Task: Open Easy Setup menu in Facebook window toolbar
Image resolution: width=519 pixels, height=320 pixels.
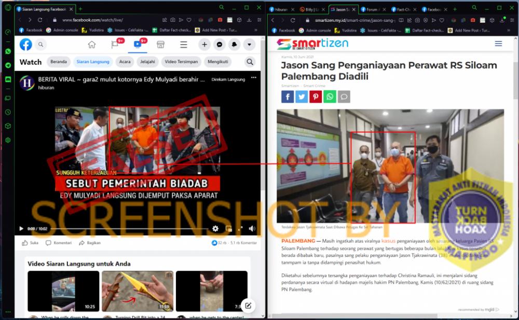Action: pos(259,20)
